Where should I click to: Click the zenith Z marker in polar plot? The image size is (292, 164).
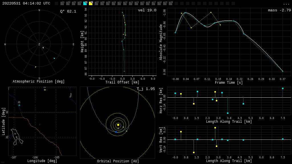click(x=39, y=44)
